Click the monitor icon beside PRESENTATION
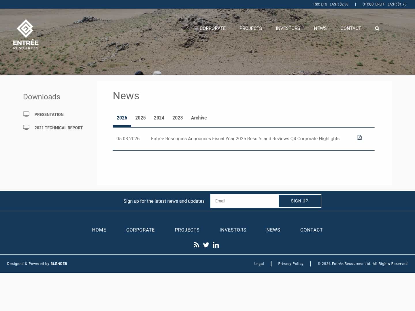 click(26, 114)
